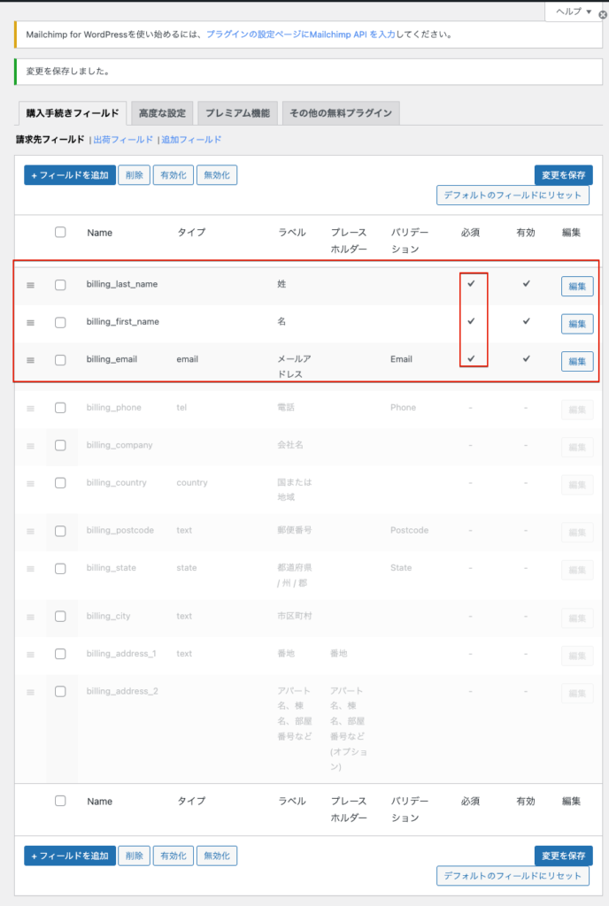Dismiss the Mailchimp notice with close icon
609x906 pixels.
click(603, 15)
